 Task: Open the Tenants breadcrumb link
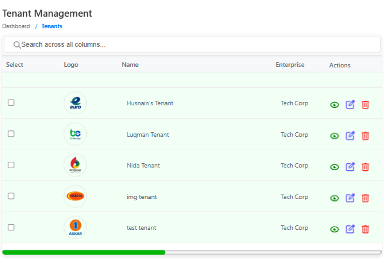[52, 26]
